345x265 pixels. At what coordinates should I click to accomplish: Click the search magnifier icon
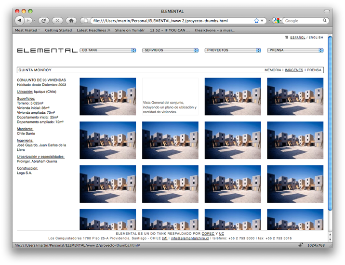click(325, 20)
